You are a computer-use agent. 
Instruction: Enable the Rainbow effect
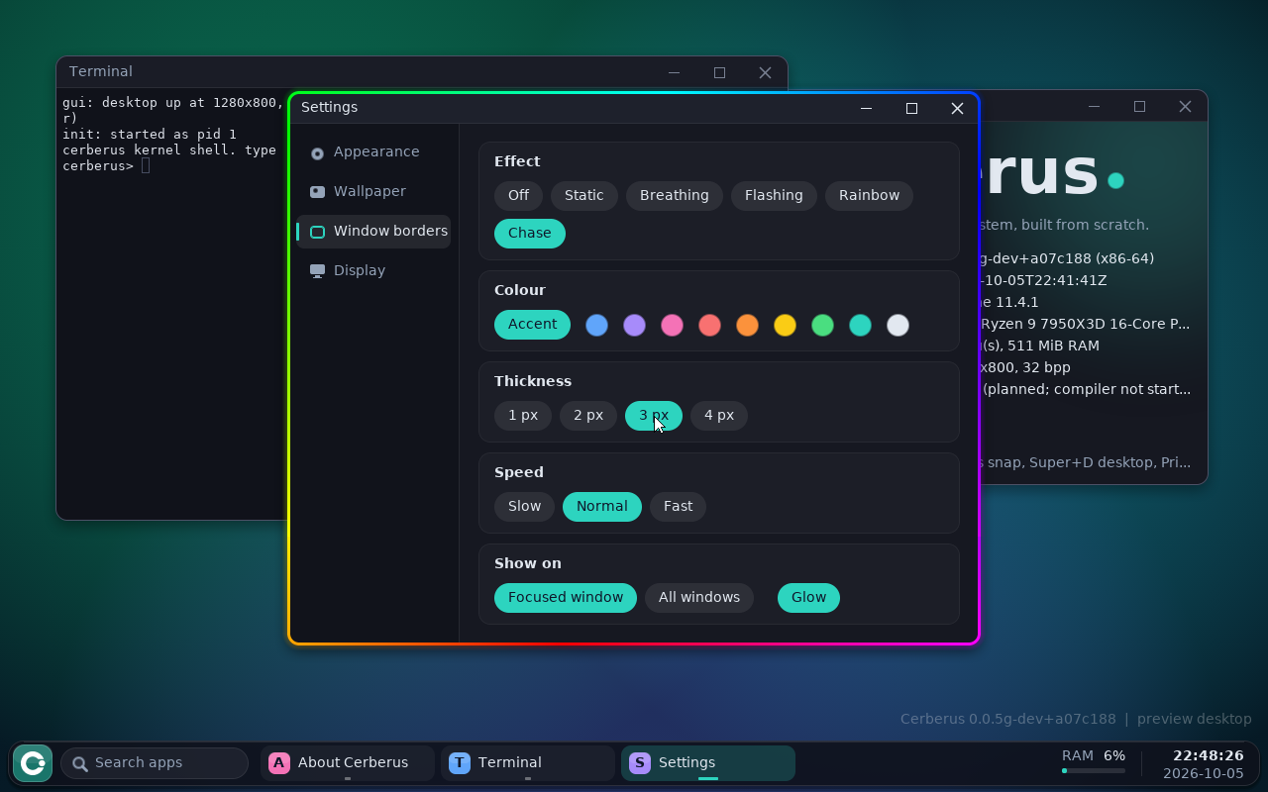point(870,195)
